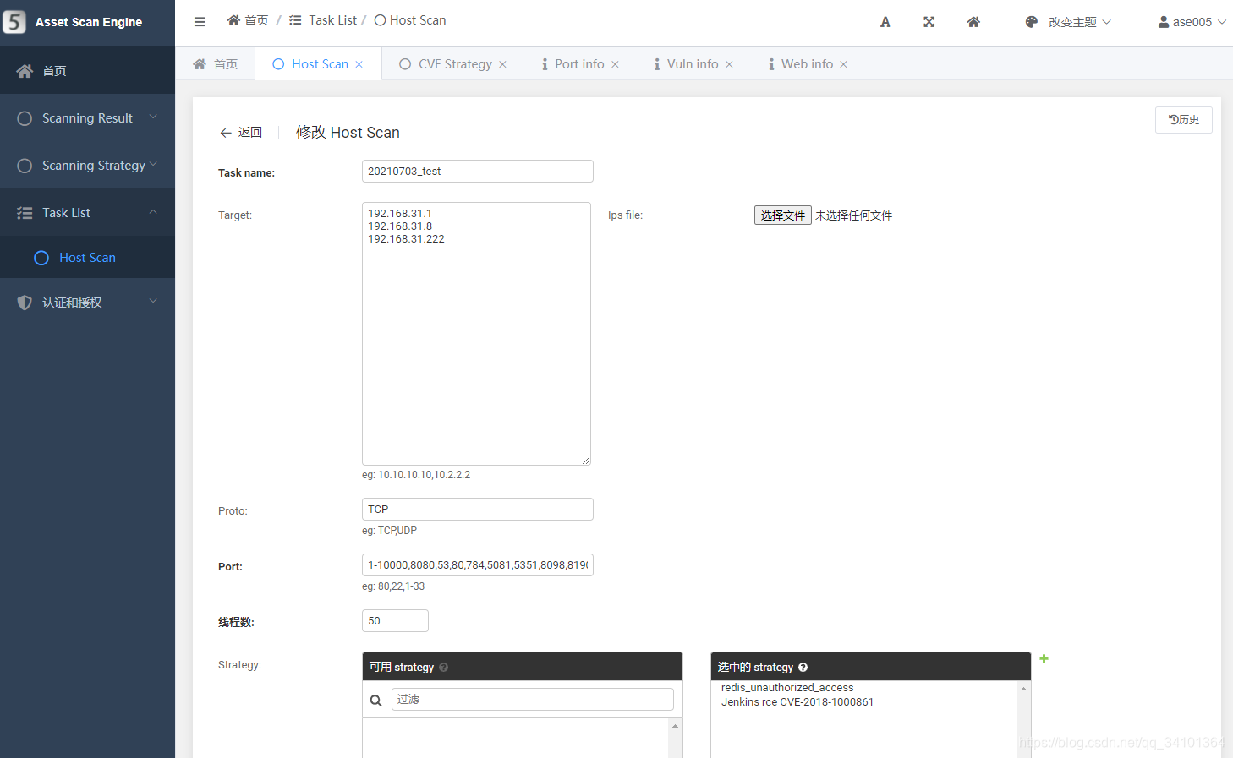1233x758 pixels.
Task: Click the green plus icon beside selected strategy
Action: [1044, 658]
